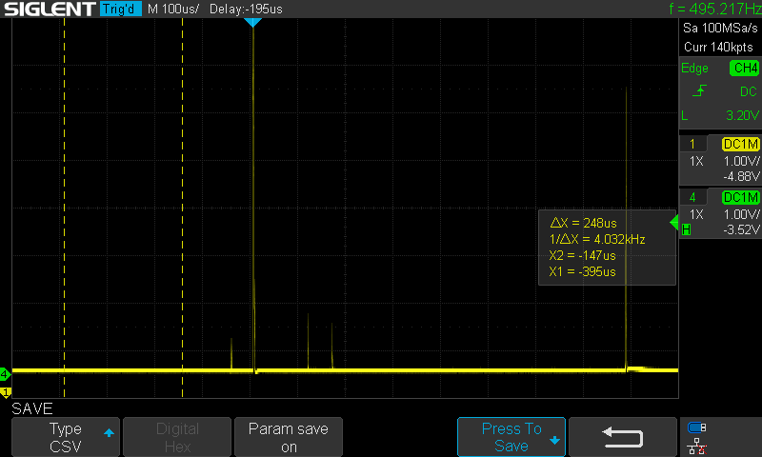Click the ΔX = 248us cursor readout
762x457 pixels.
[583, 223]
